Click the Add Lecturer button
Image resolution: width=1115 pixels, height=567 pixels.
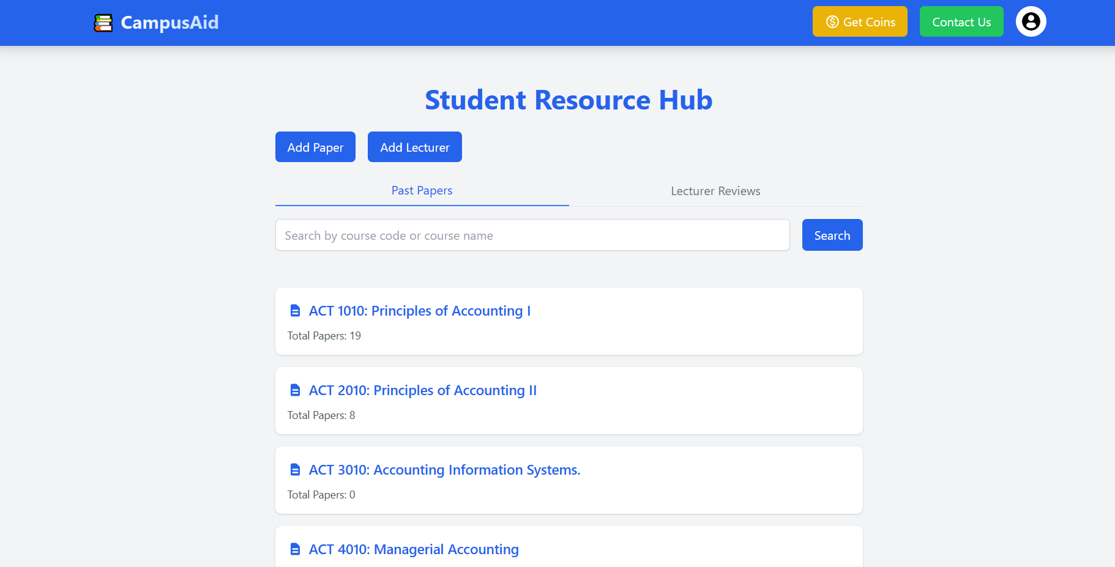(x=415, y=147)
